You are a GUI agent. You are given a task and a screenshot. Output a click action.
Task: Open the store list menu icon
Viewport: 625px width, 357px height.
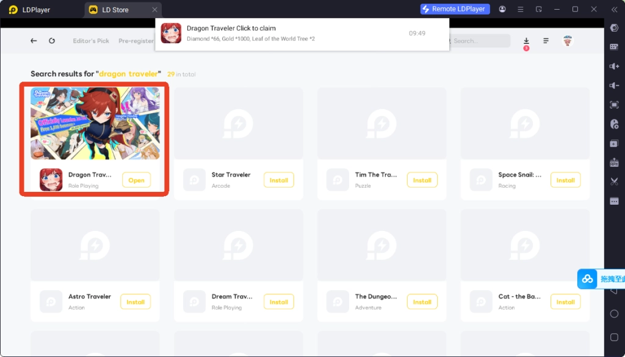coord(546,41)
